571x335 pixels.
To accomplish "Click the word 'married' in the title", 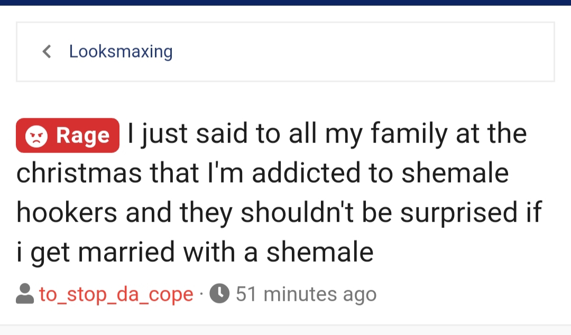I will pos(126,253).
